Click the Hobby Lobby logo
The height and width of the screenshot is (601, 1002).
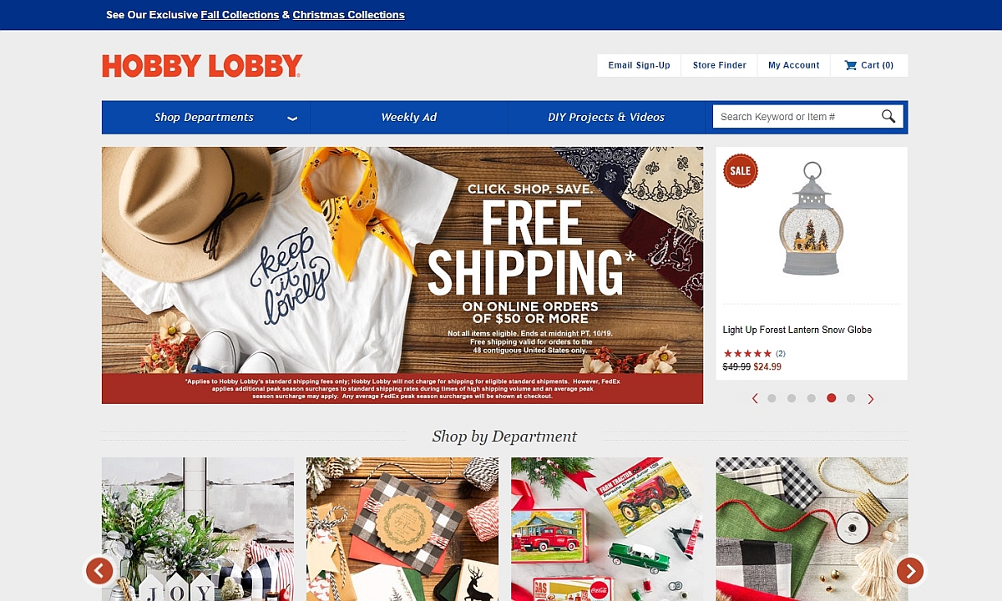click(202, 66)
